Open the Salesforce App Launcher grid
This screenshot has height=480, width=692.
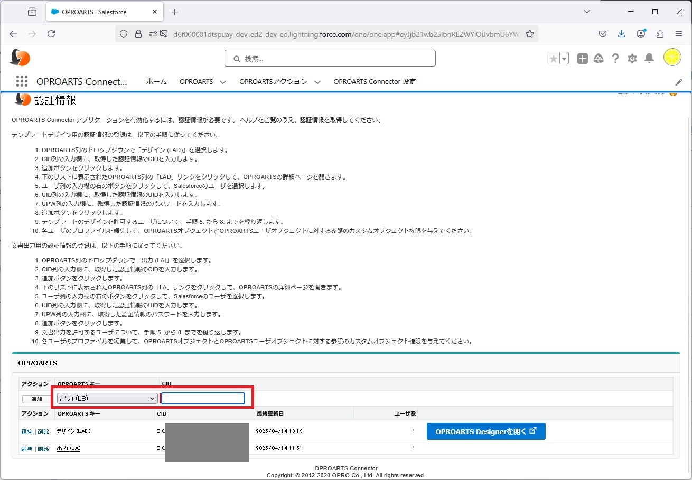click(22, 81)
